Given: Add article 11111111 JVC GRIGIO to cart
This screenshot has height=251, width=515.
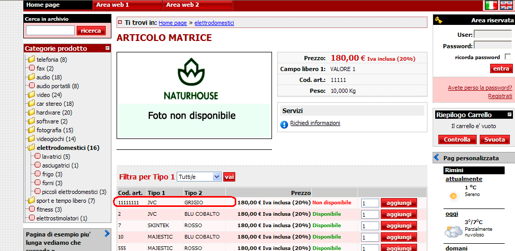Looking at the screenshot, I should click(399, 203).
